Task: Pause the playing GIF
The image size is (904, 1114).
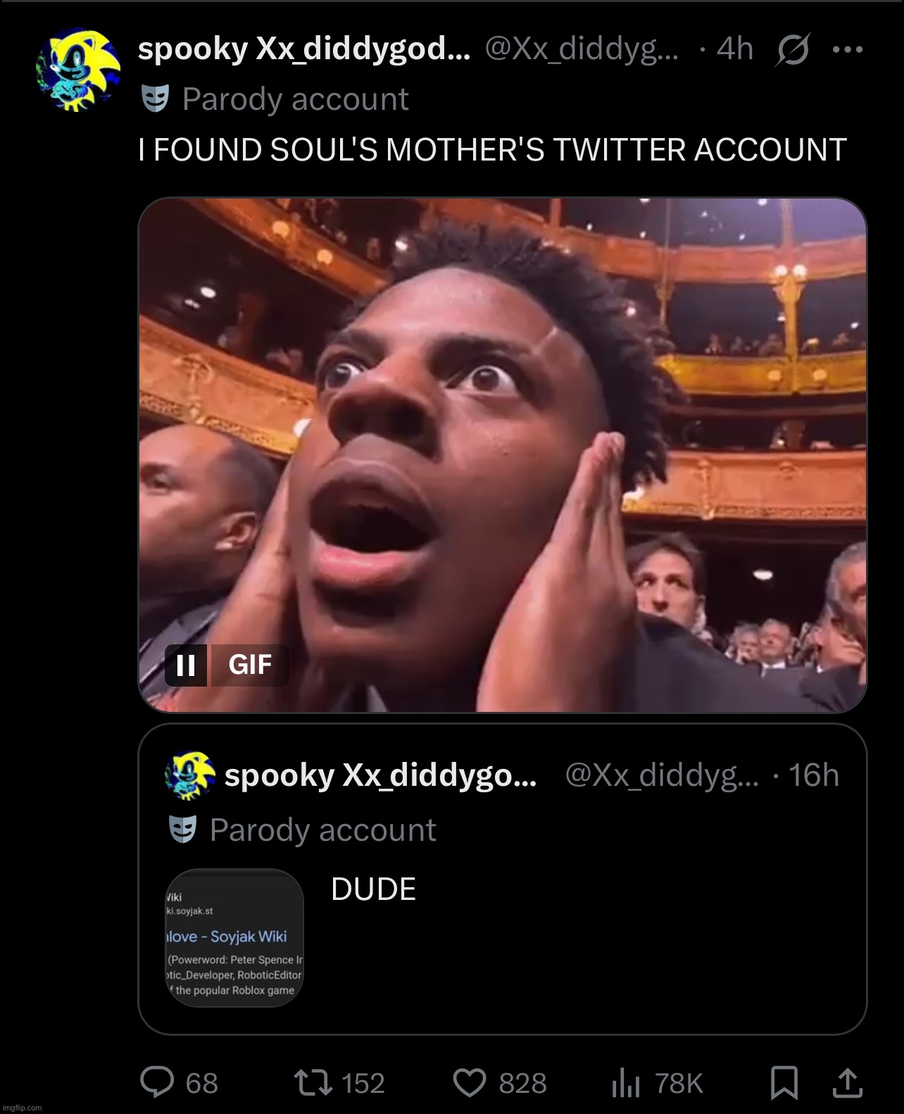Action: tap(186, 665)
